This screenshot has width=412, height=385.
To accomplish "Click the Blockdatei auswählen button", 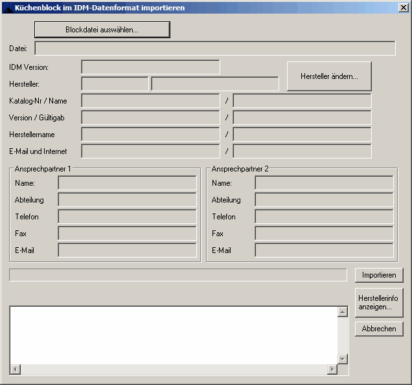I will click(x=102, y=30).
